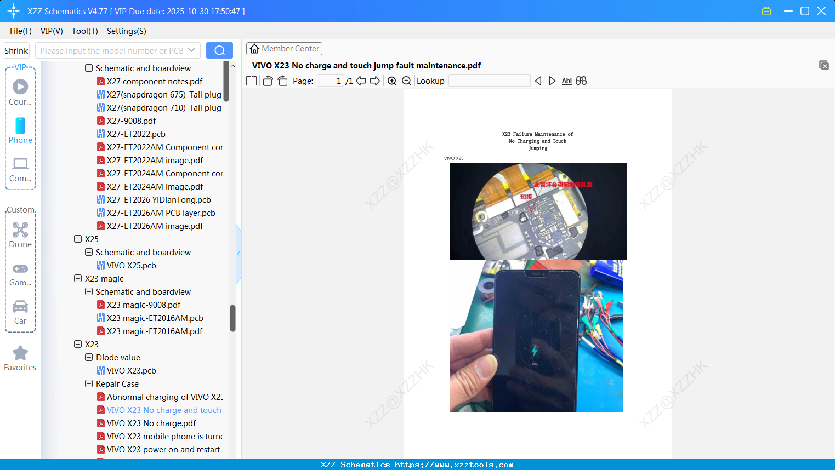This screenshot has height=470, width=835.
Task: Collapse the Diode value section
Action: 88,357
